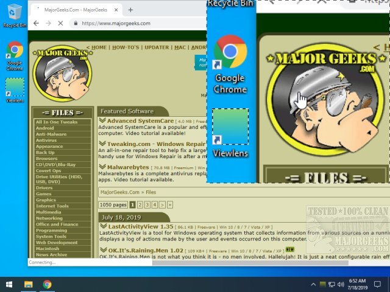Click current page 1 button
The image size is (390, 292).
133,205
